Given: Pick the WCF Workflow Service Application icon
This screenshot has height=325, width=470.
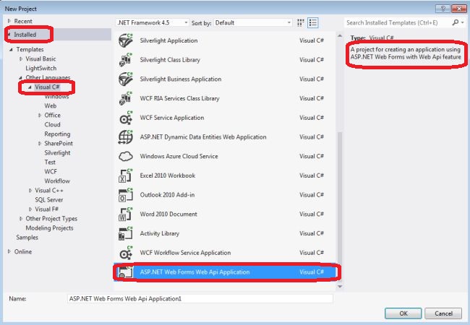Looking at the screenshot, I should [126, 253].
